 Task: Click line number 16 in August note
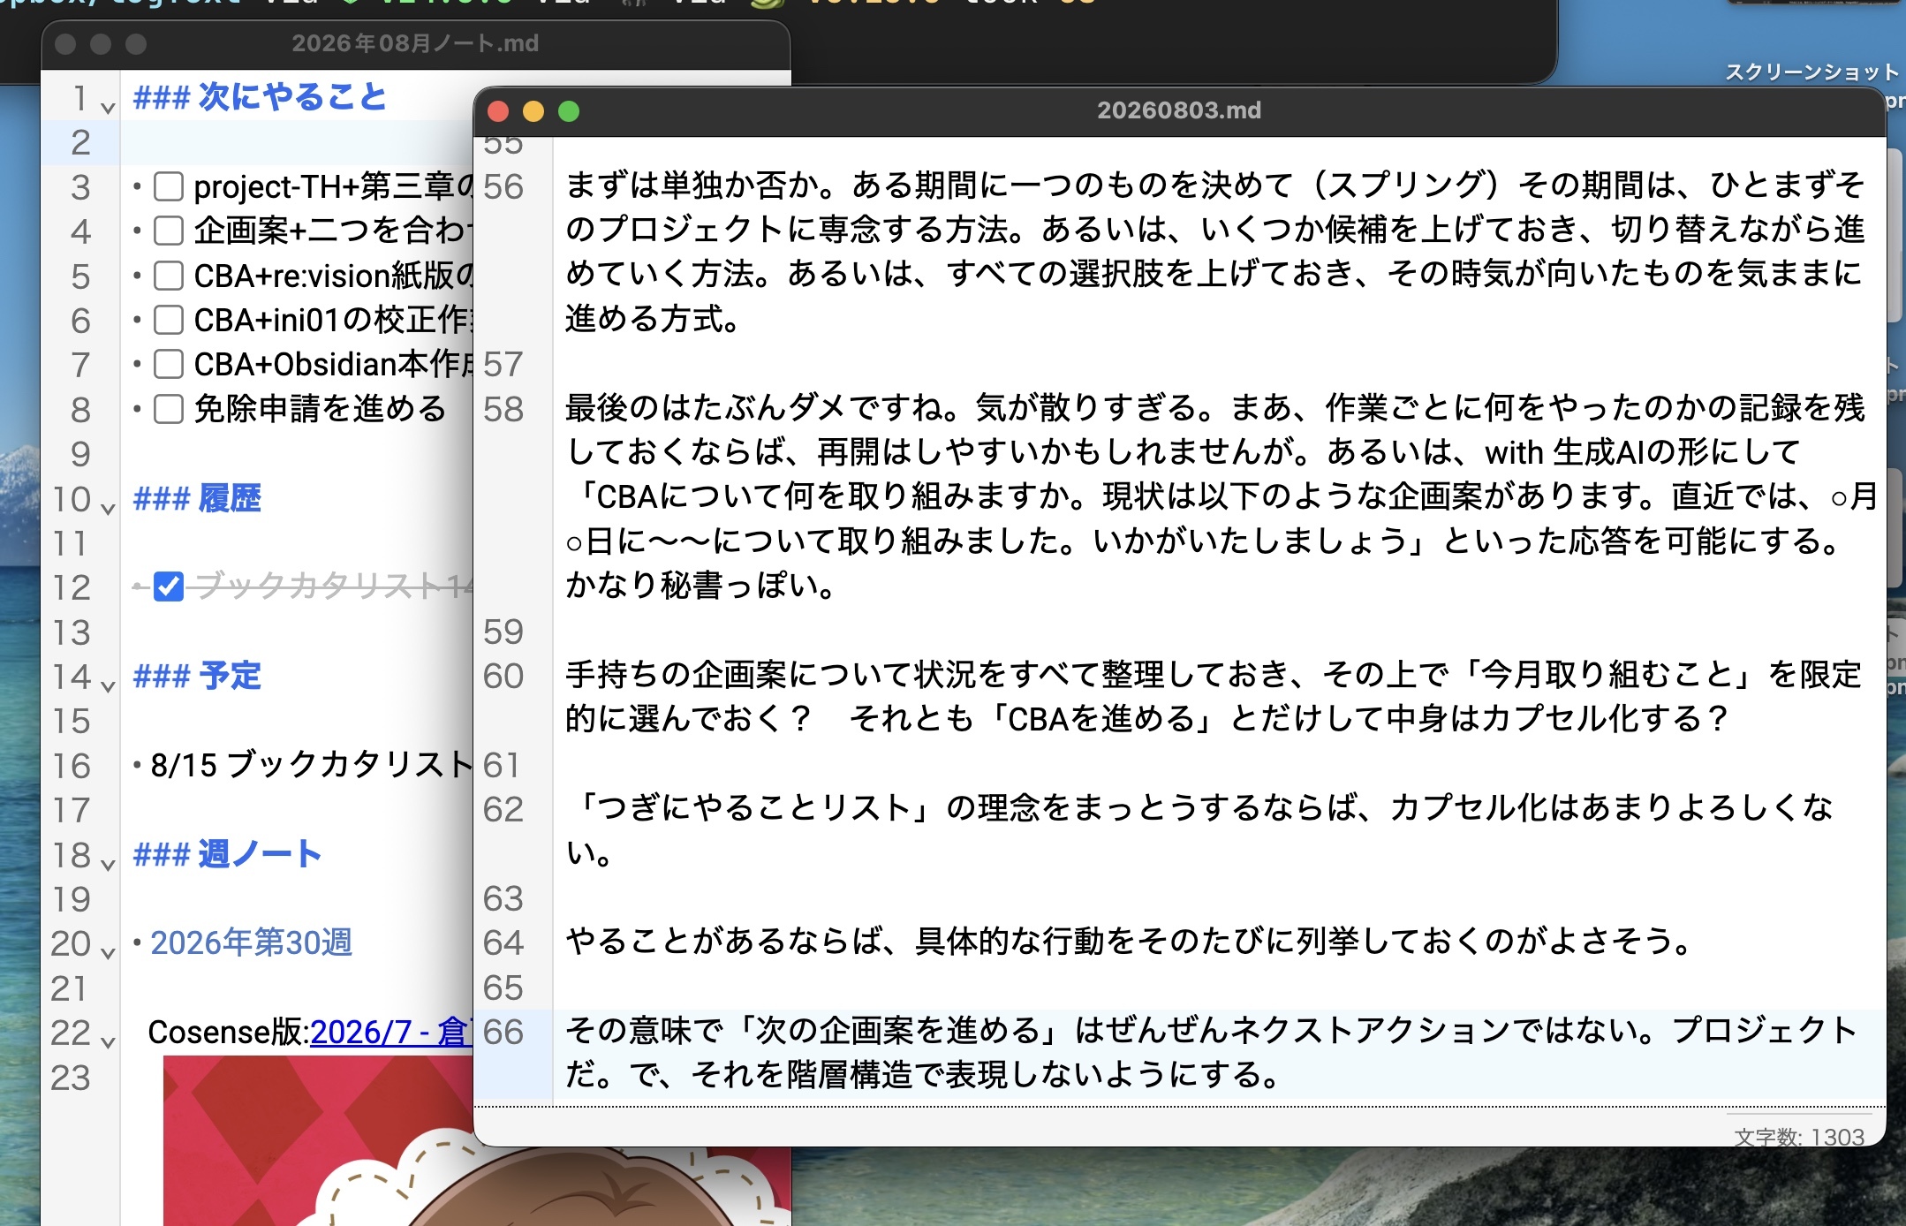71,766
